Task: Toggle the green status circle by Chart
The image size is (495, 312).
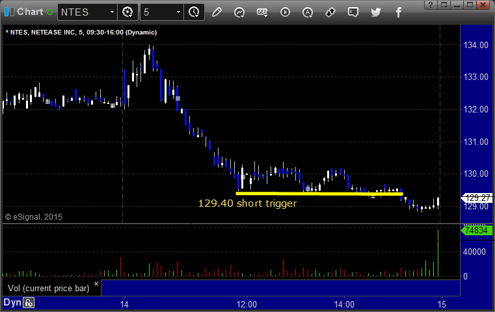Action: 49,12
